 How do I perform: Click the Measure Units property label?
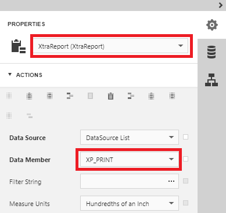30,204
